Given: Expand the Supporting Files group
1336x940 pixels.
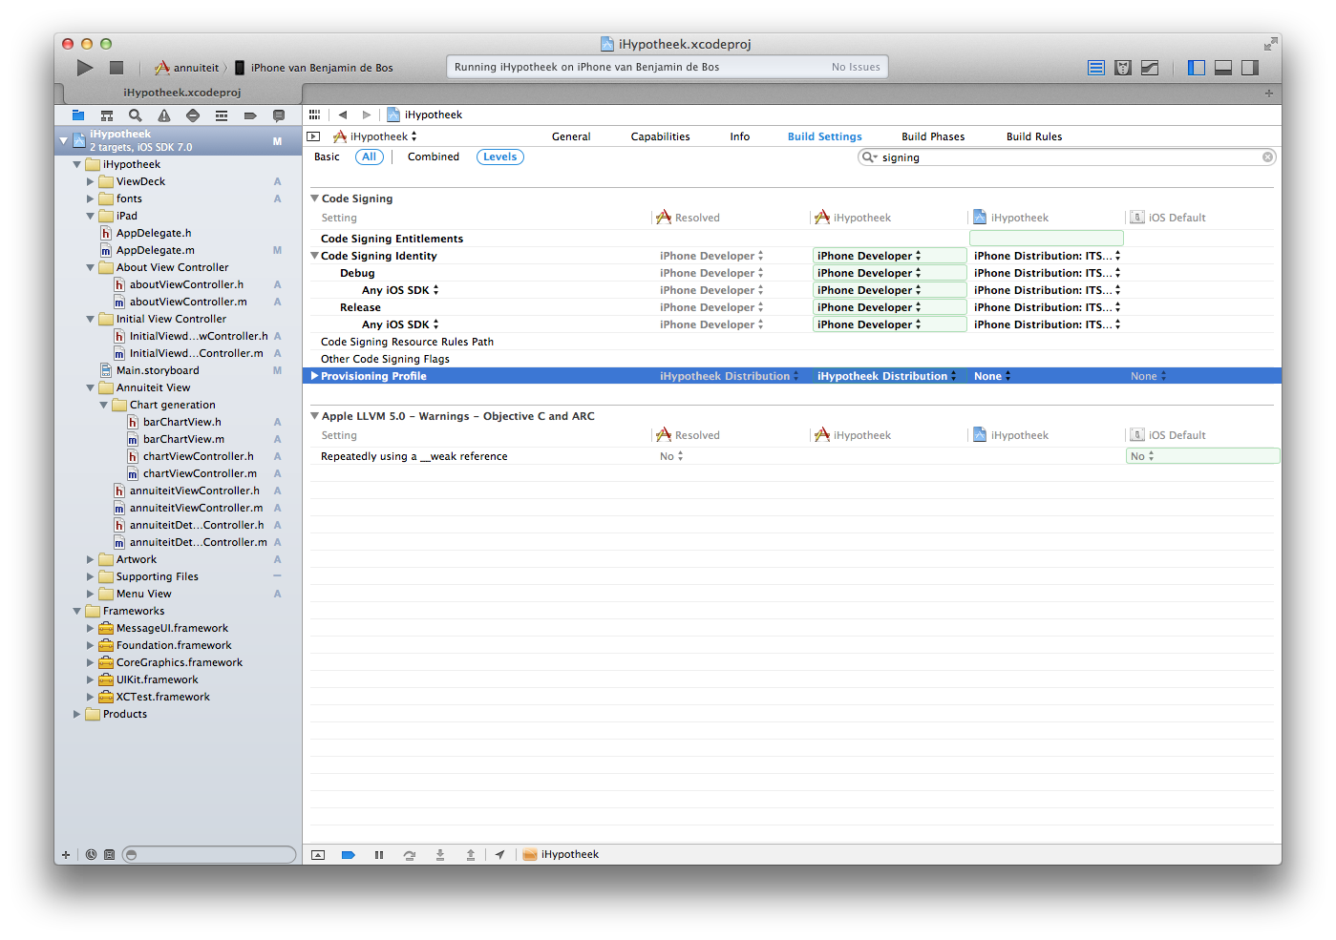Looking at the screenshot, I should [x=91, y=576].
